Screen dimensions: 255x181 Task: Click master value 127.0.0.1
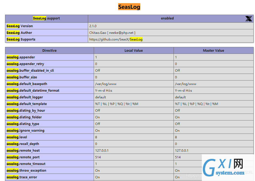pyautogui.click(x=182, y=151)
